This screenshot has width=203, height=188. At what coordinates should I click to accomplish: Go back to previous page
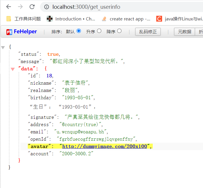pyautogui.click(x=9, y=7)
